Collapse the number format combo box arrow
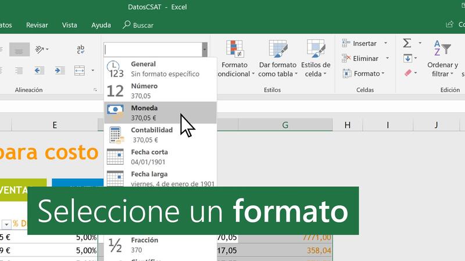Screen dimensions: 465x261 coord(205,50)
